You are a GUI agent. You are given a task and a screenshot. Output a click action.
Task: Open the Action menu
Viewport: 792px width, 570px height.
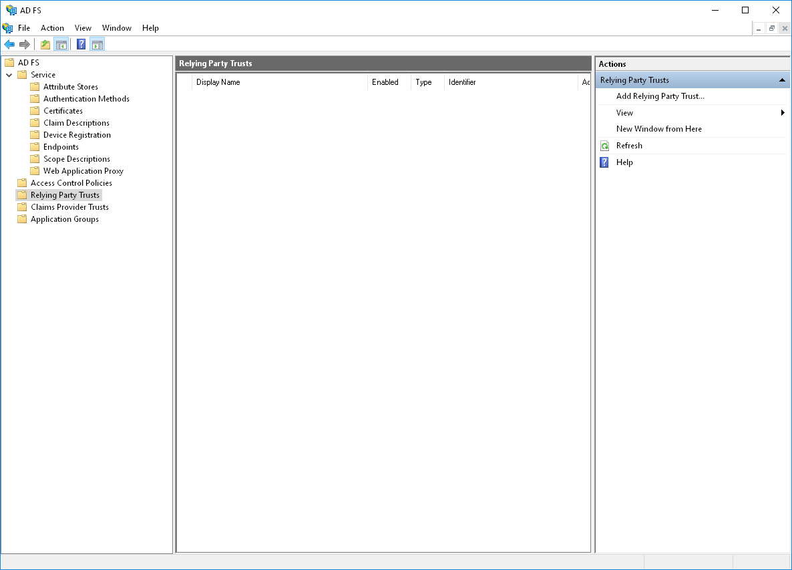tap(52, 28)
